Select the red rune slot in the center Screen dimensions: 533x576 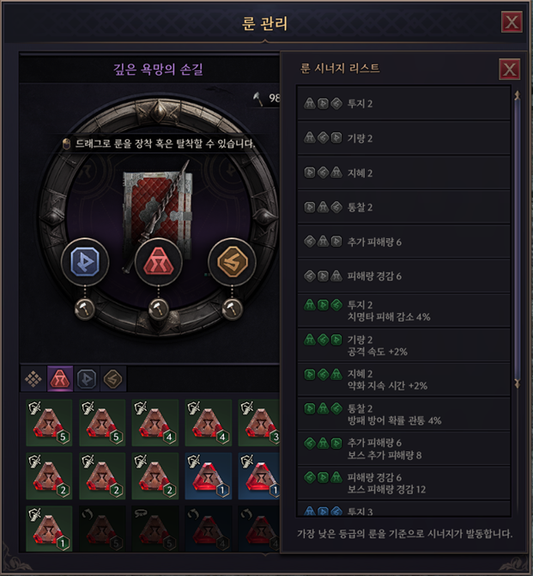159,261
